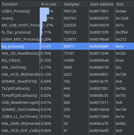Click start address 0x8006ba9
Screen dimensions: 134x135
click(99, 60)
